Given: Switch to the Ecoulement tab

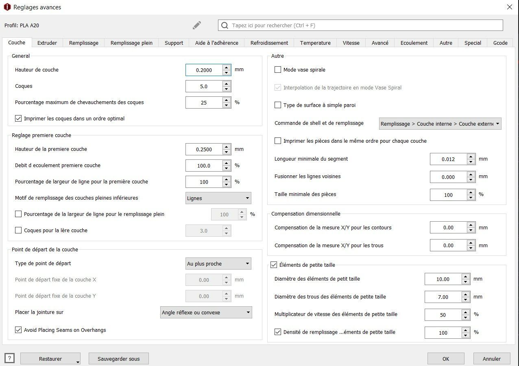Looking at the screenshot, I should pyautogui.click(x=414, y=43).
